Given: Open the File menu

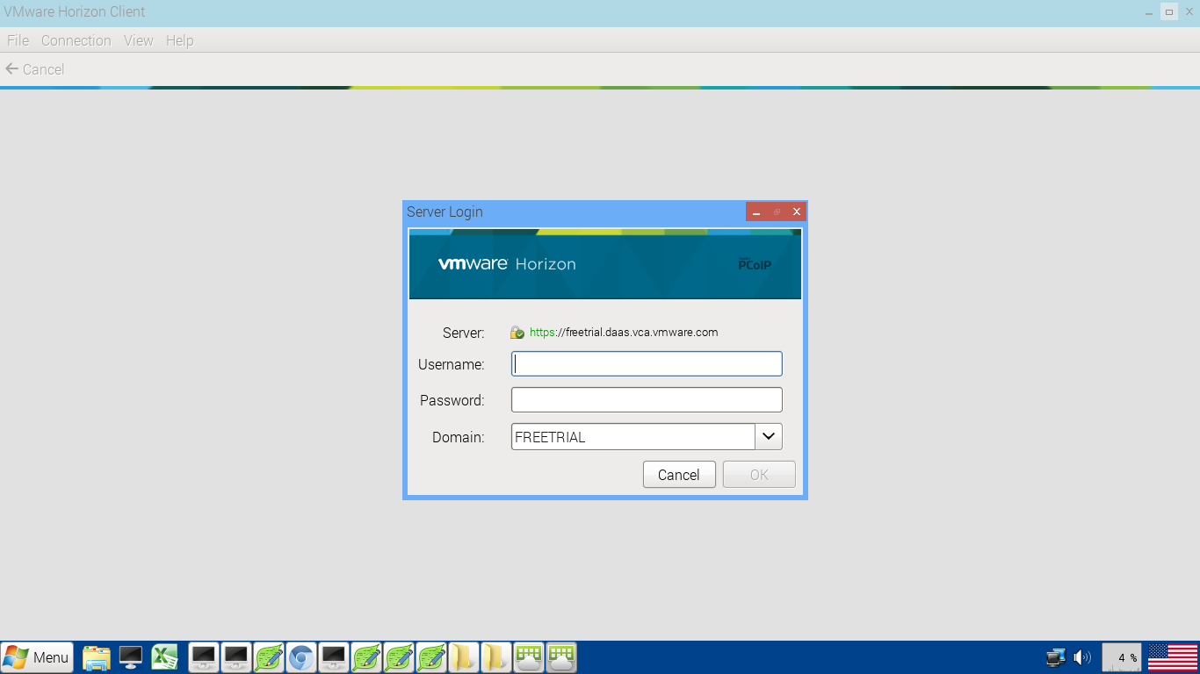Looking at the screenshot, I should coord(18,40).
